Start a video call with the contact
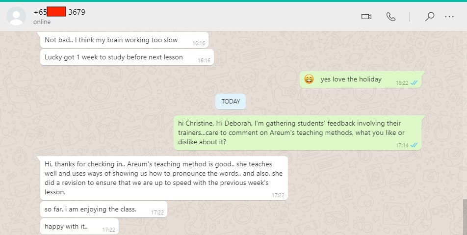This screenshot has height=235, width=467. coord(366,17)
